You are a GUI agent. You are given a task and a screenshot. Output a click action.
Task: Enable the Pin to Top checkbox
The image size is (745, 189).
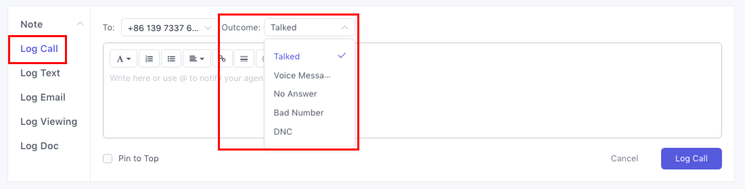(x=108, y=159)
